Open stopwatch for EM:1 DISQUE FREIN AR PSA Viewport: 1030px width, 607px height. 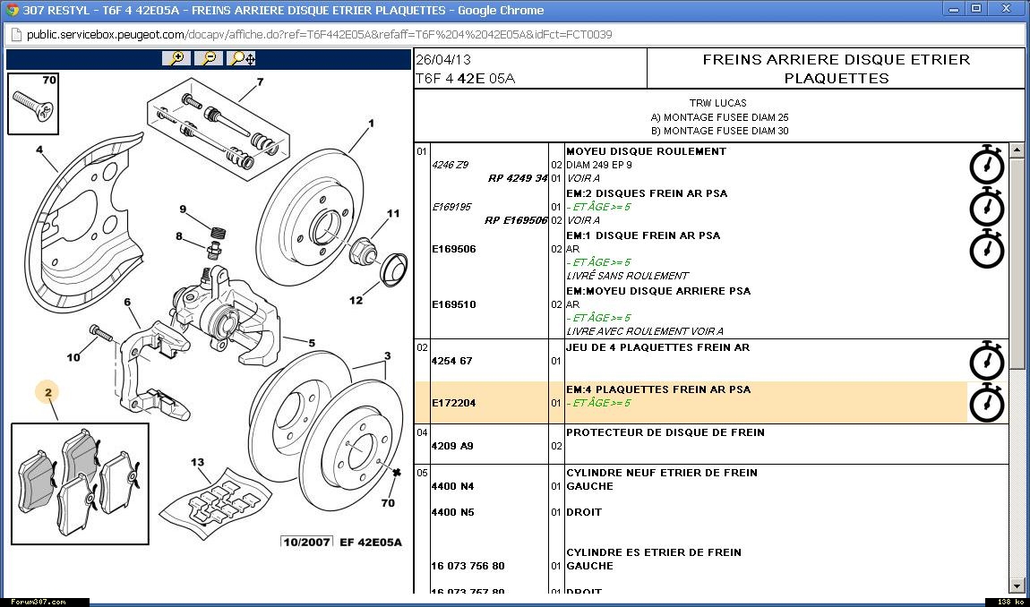(987, 249)
